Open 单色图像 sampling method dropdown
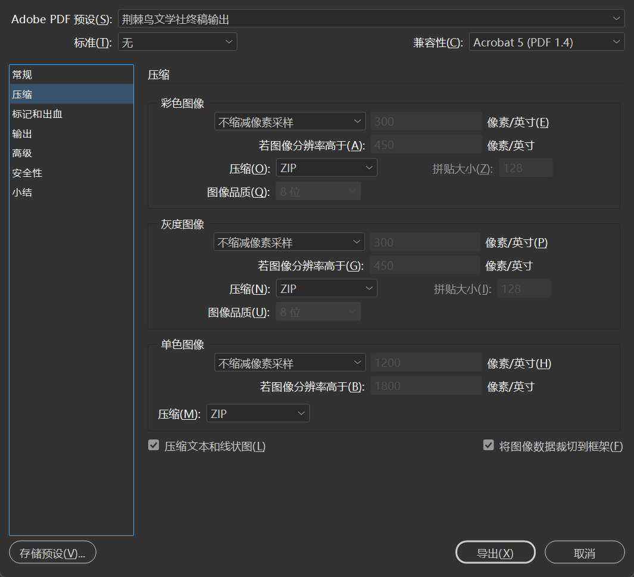 290,363
